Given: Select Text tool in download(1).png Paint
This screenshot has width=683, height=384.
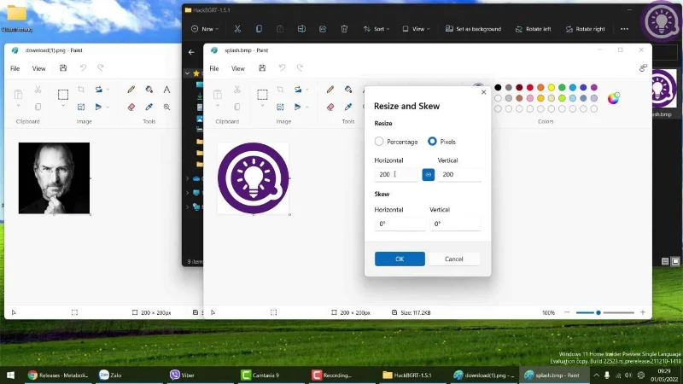Looking at the screenshot, I should 166,90.
